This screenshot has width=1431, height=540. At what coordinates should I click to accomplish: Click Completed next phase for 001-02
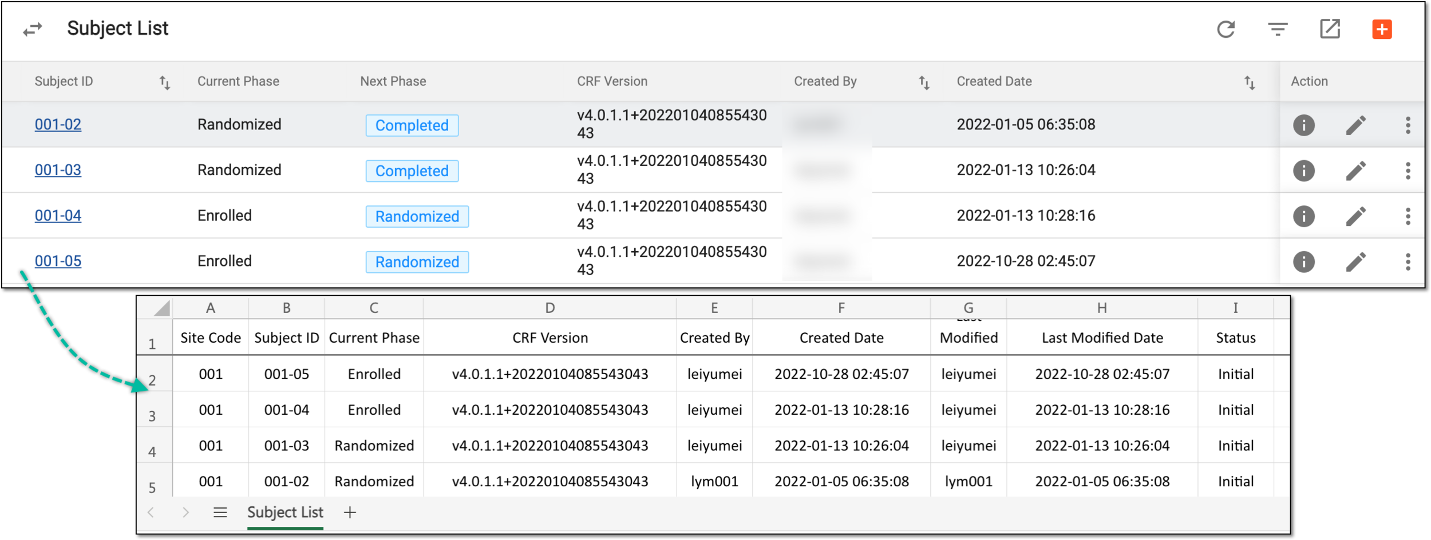412,125
